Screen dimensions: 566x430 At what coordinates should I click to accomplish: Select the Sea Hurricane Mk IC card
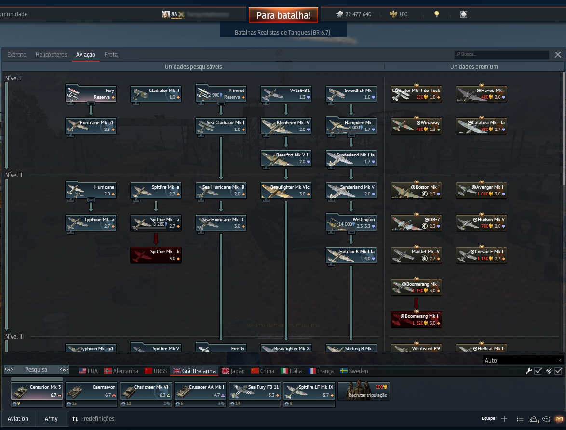pyautogui.click(x=221, y=223)
